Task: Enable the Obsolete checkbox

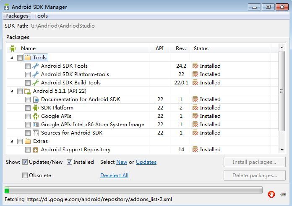Action: (x=25, y=175)
